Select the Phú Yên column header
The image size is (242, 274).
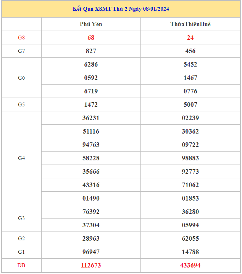tap(91, 24)
